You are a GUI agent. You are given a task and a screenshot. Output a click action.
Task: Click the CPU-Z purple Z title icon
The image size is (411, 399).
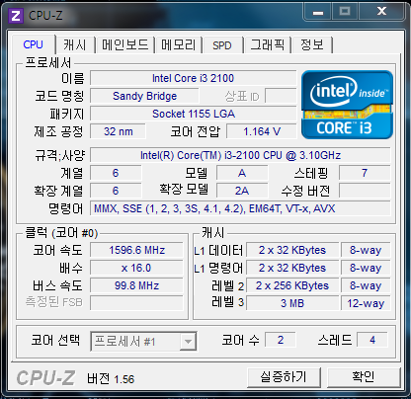pyautogui.click(x=16, y=16)
